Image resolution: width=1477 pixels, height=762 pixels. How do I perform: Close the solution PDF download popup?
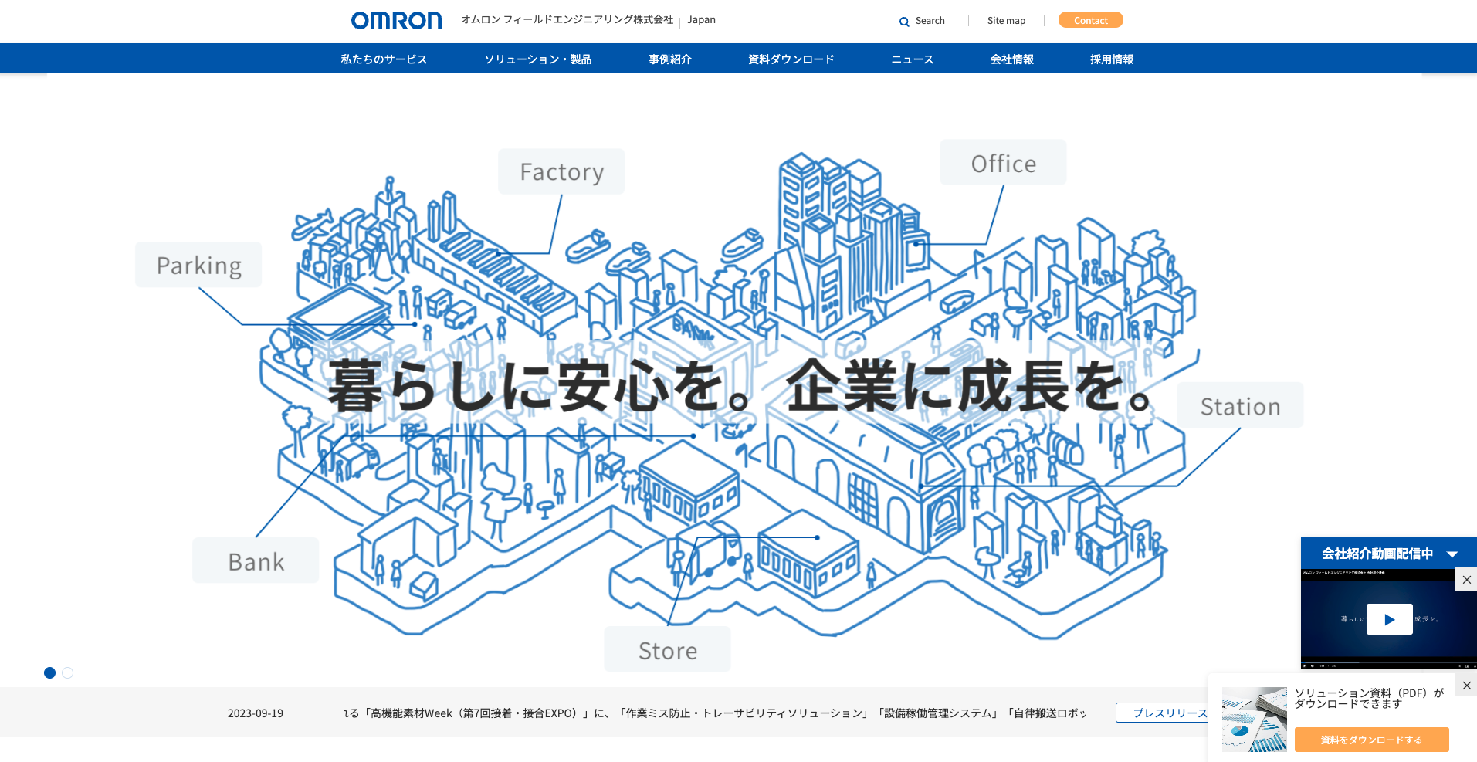(1466, 685)
